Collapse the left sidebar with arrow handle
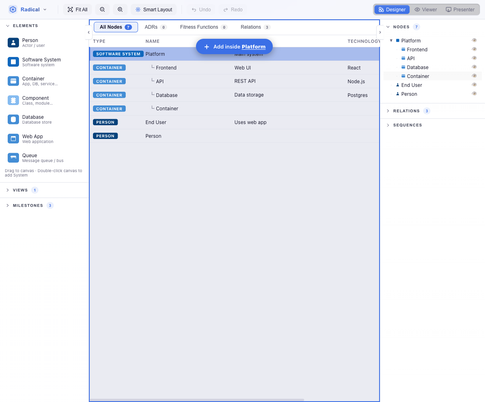 pos(89,32)
